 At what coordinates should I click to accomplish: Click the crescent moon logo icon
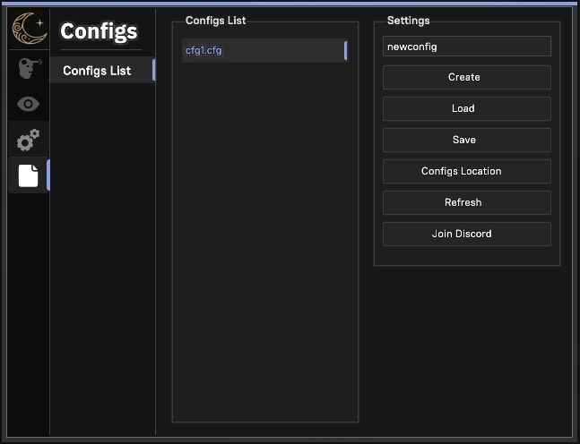29,30
